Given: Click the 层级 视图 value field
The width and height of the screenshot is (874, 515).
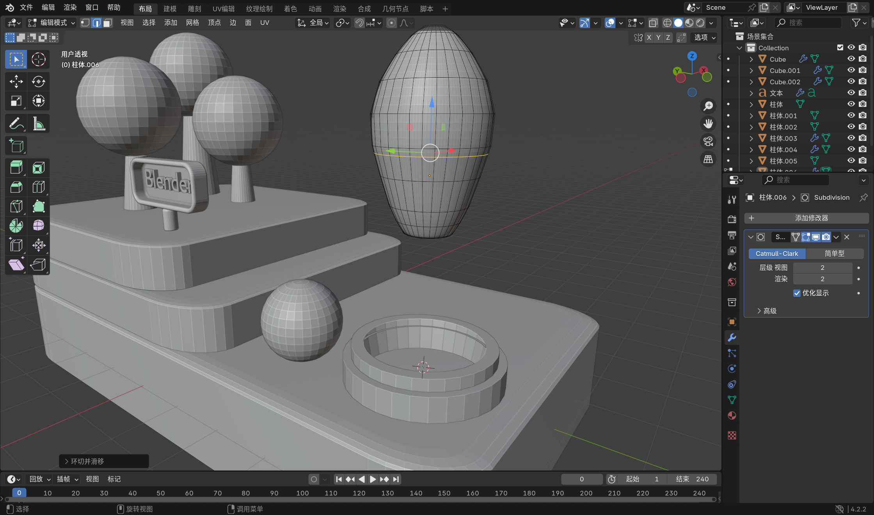Looking at the screenshot, I should click(x=822, y=268).
